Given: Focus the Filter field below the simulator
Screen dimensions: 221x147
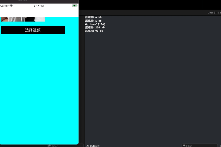Looking at the screenshot, I should (65, 146).
